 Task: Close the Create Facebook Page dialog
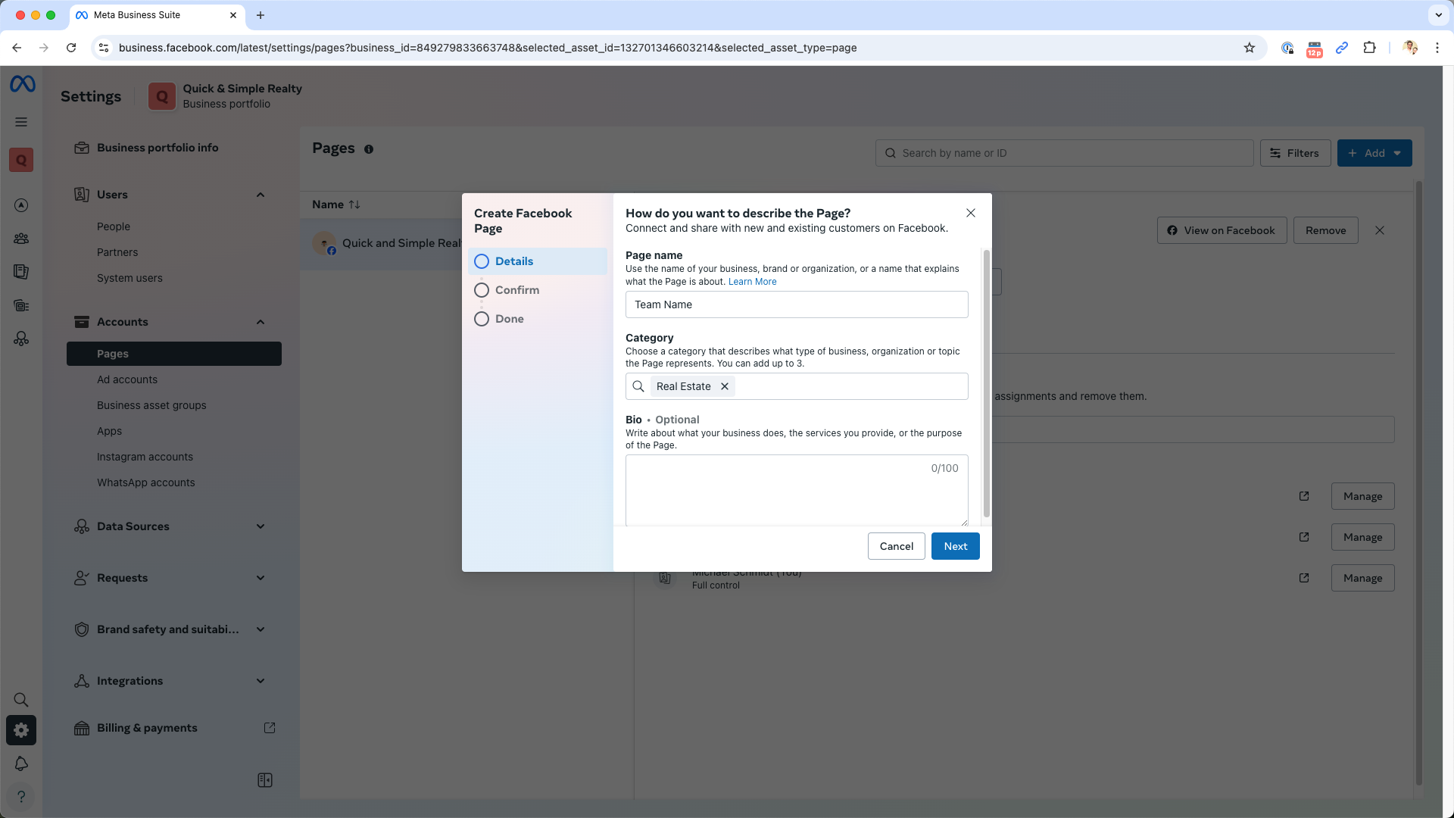pos(971,213)
